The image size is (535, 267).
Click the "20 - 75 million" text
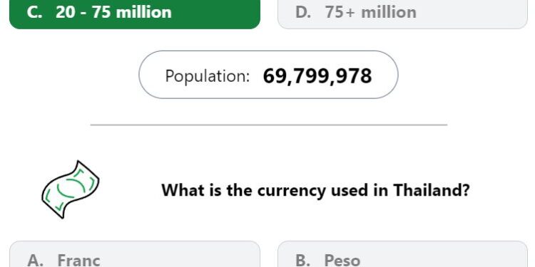113,13
